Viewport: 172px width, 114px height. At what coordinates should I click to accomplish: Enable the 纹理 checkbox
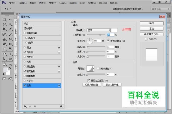(x=26, y=42)
